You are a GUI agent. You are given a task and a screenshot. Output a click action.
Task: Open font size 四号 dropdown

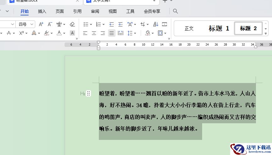[x=31, y=24]
